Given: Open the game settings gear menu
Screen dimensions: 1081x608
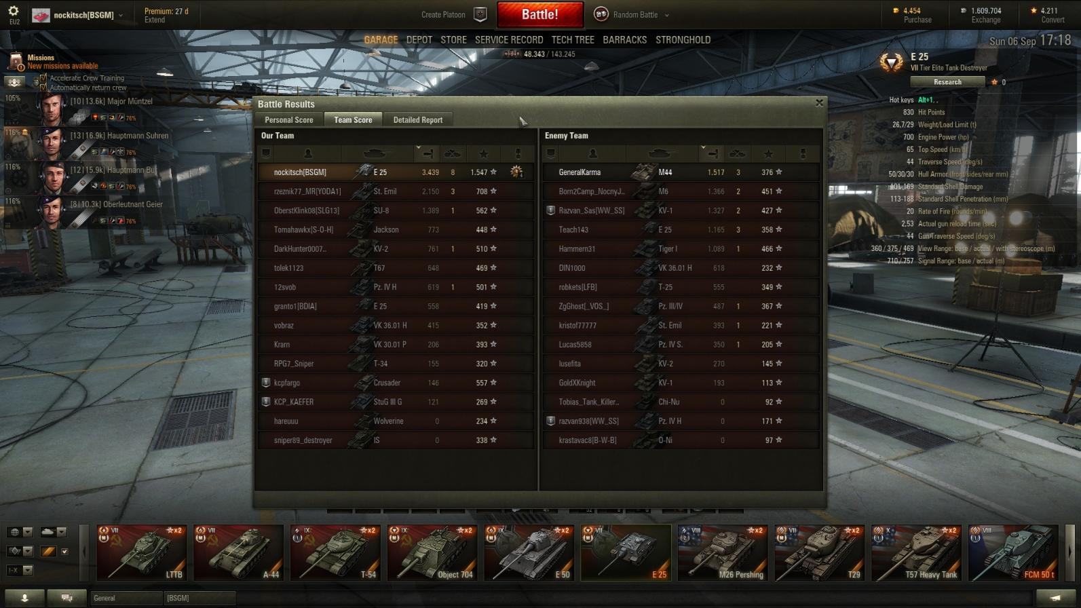Looking at the screenshot, I should coord(14,11).
